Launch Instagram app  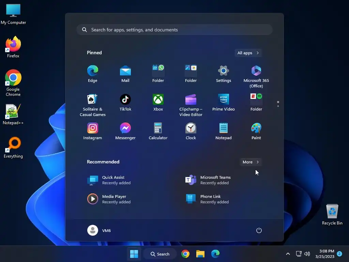coord(93,131)
